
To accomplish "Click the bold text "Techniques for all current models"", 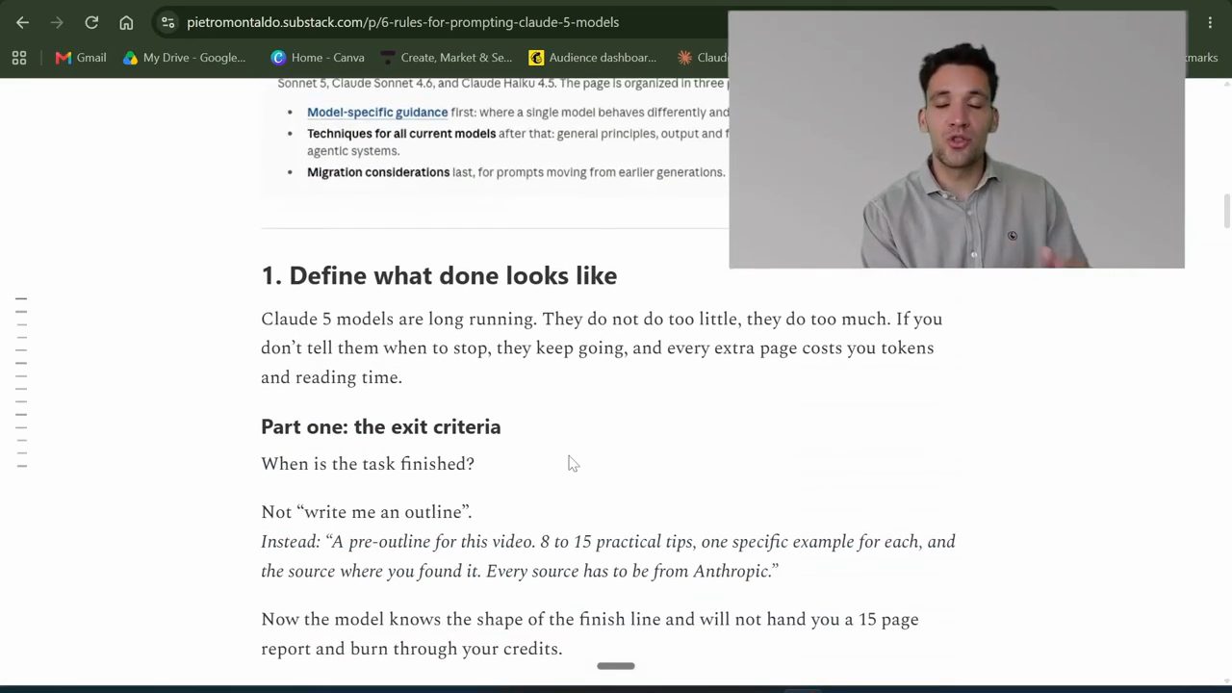I will pos(401,134).
